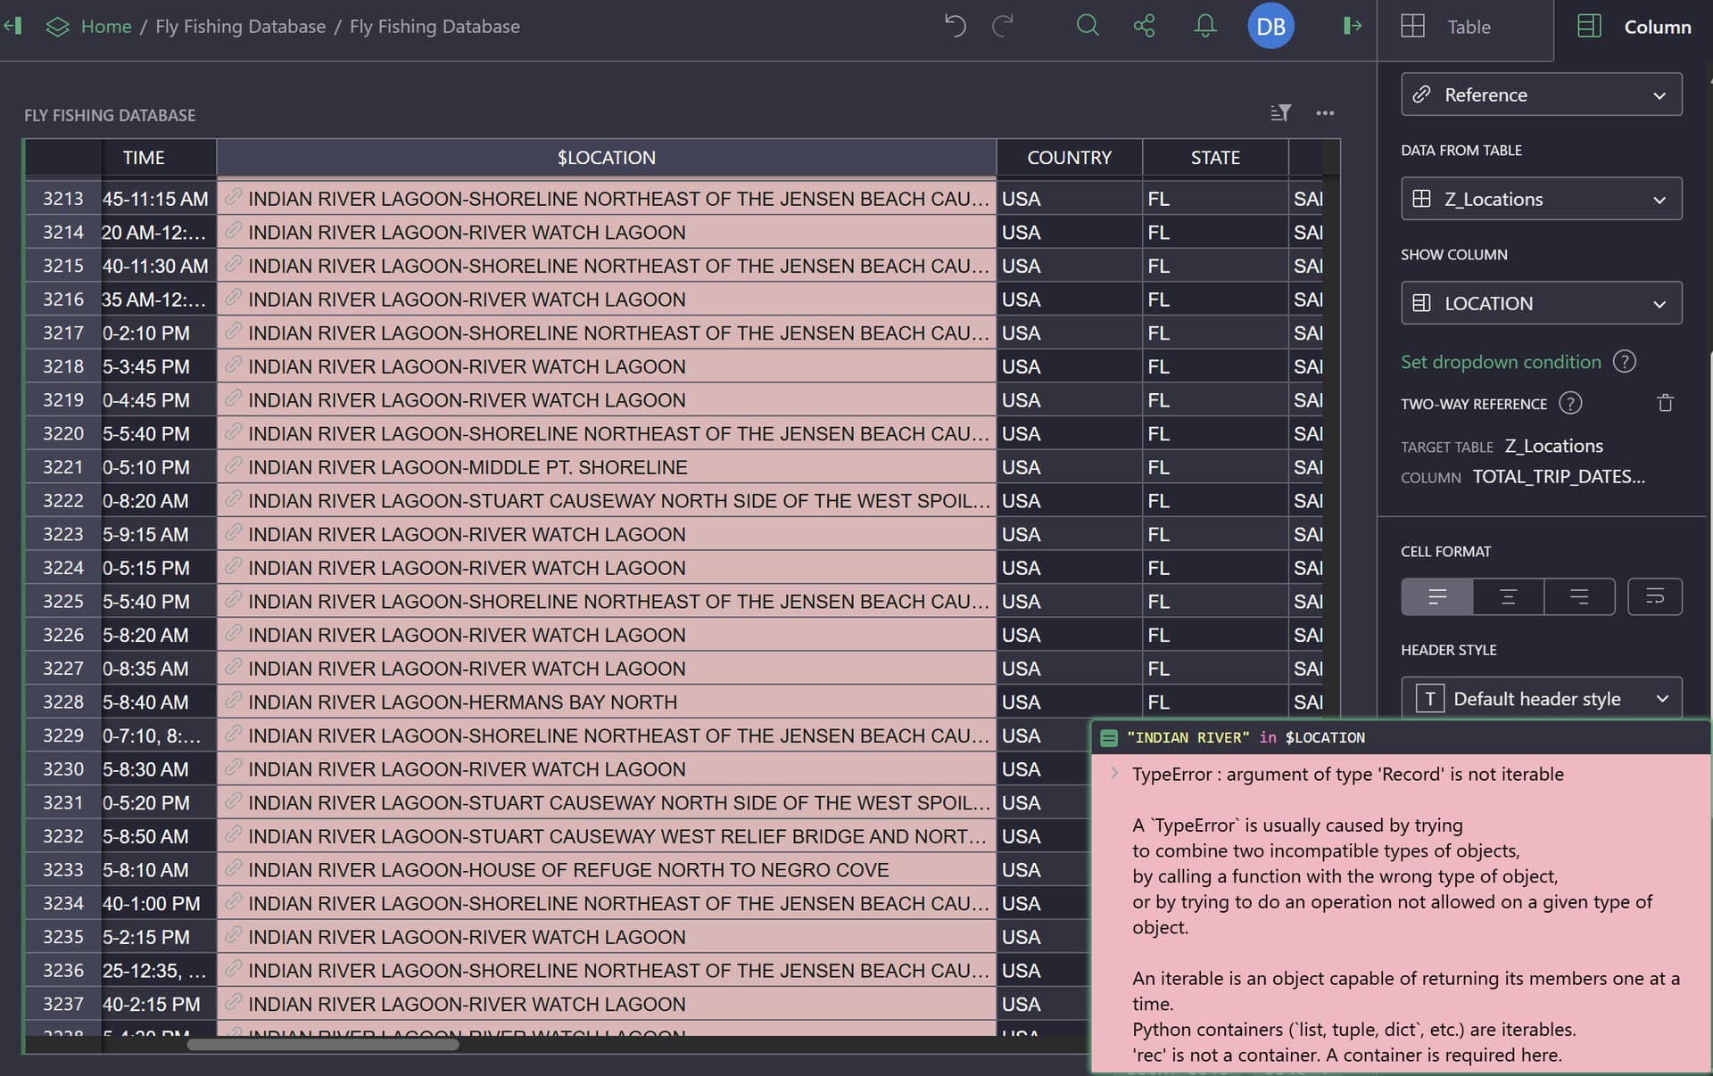Expand the Default header style dropdown
Screen dimensions: 1713x1076
(1541, 699)
